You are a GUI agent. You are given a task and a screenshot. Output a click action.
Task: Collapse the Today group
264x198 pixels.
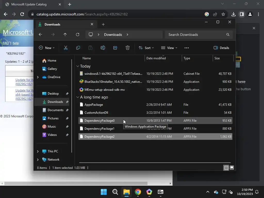78,66
